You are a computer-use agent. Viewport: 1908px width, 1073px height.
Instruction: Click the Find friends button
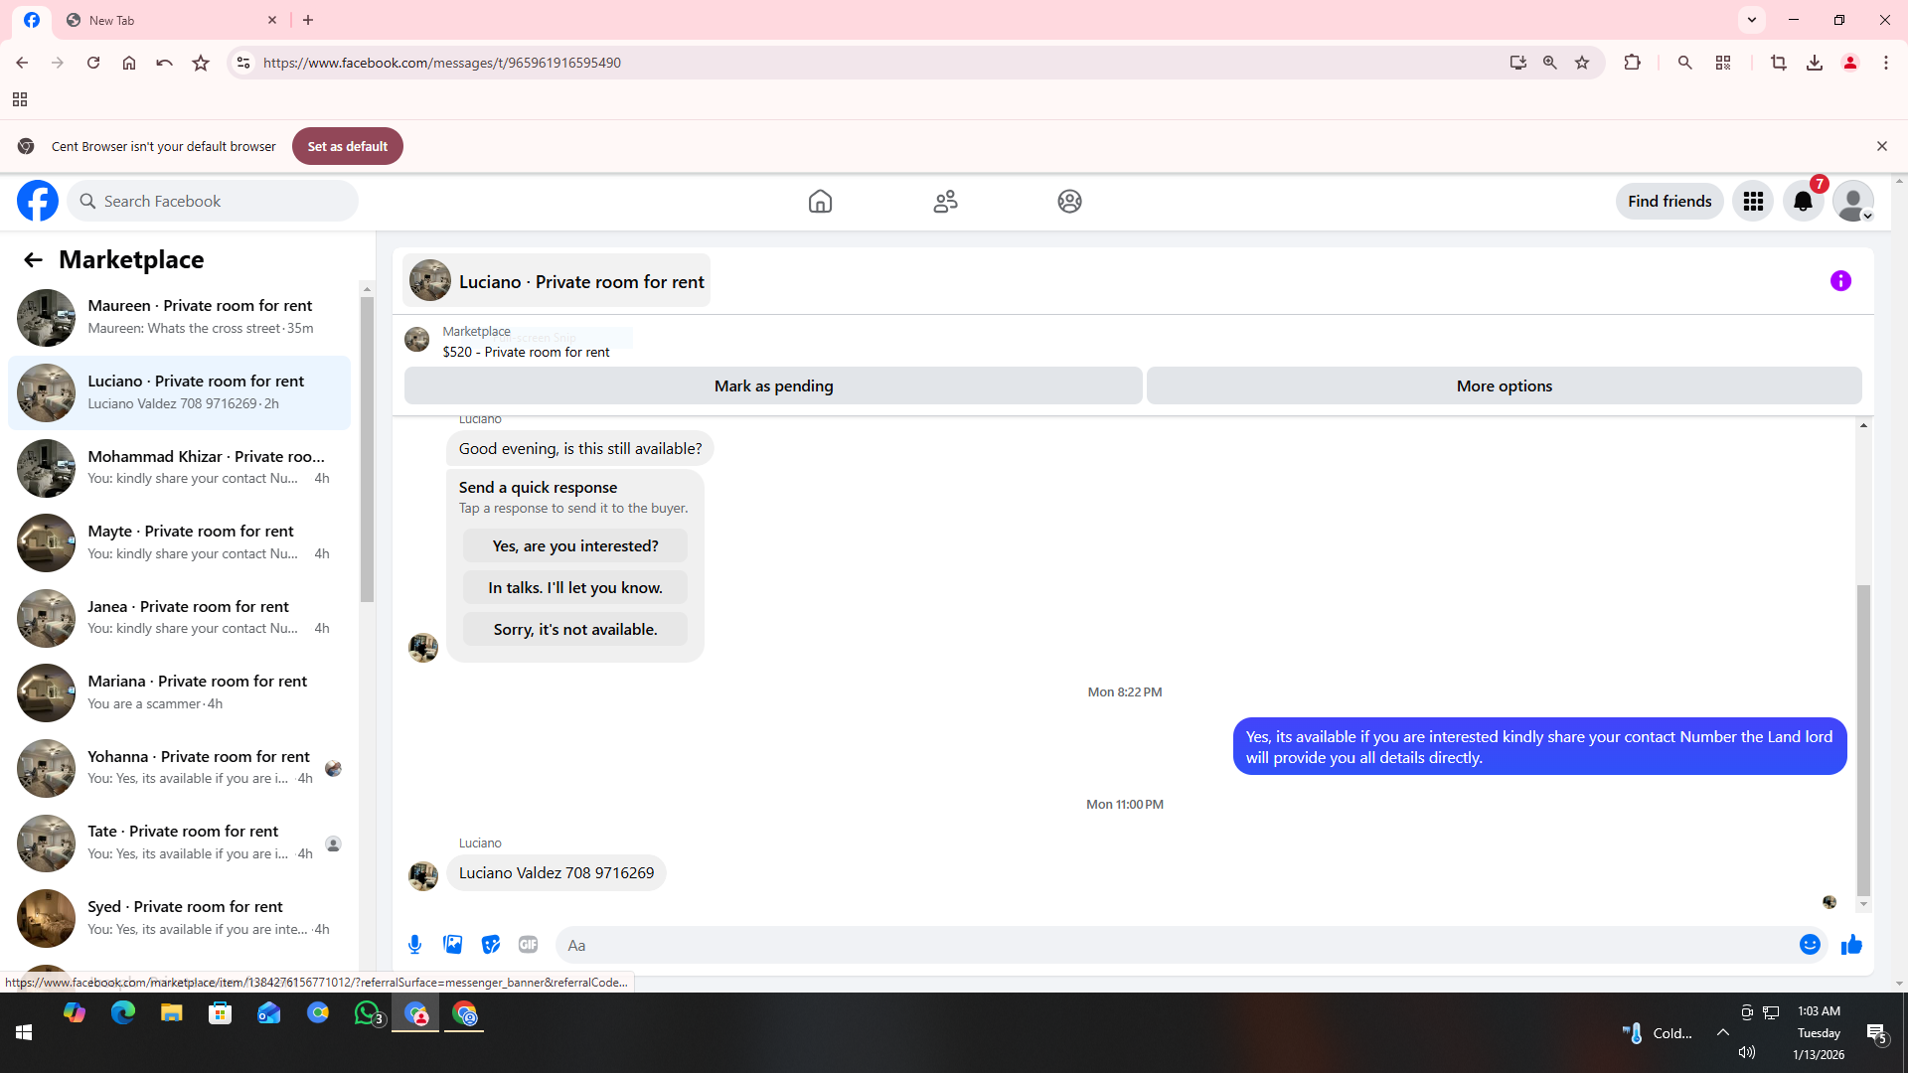[1669, 202]
